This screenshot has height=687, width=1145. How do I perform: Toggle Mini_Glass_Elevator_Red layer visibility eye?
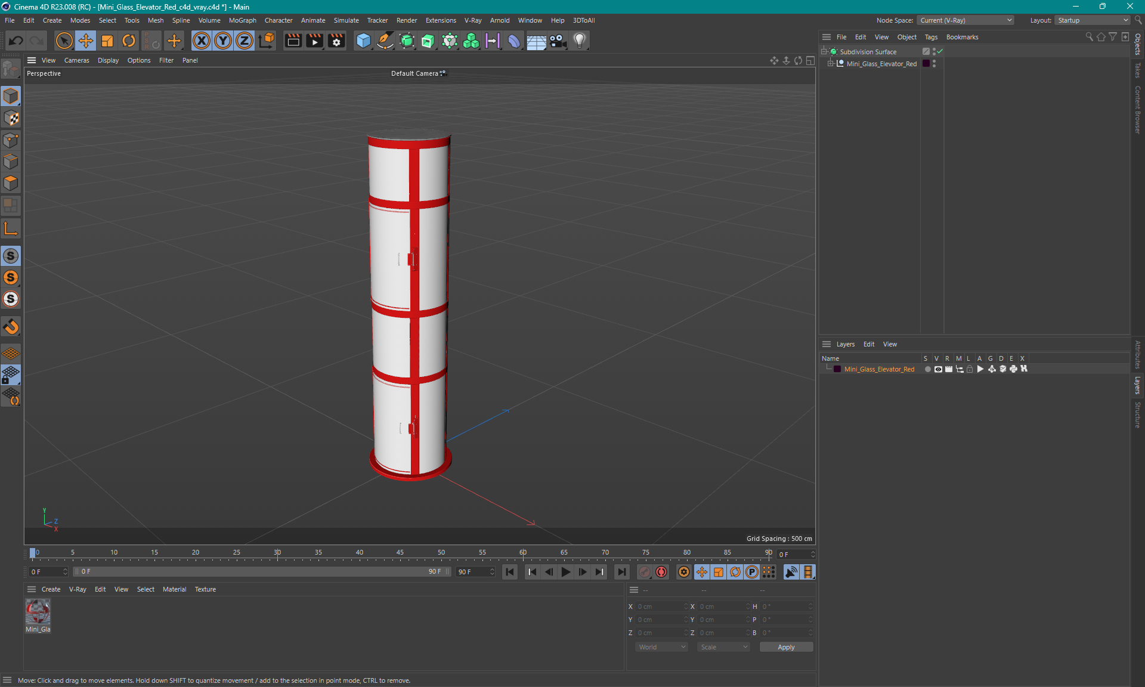tap(938, 369)
